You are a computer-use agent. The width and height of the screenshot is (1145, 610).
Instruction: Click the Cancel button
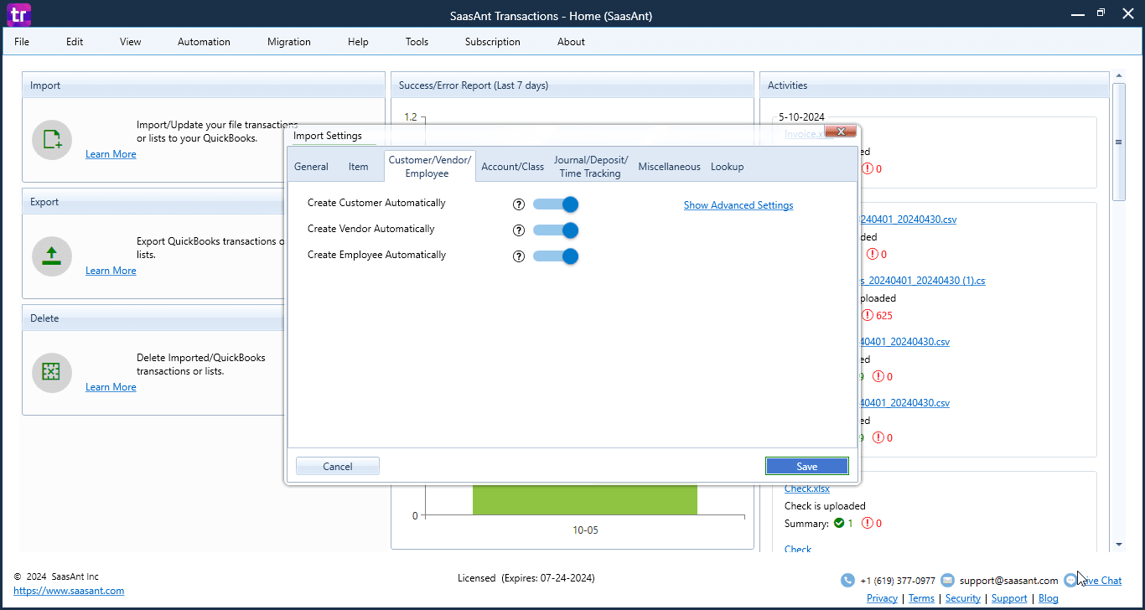tap(338, 467)
